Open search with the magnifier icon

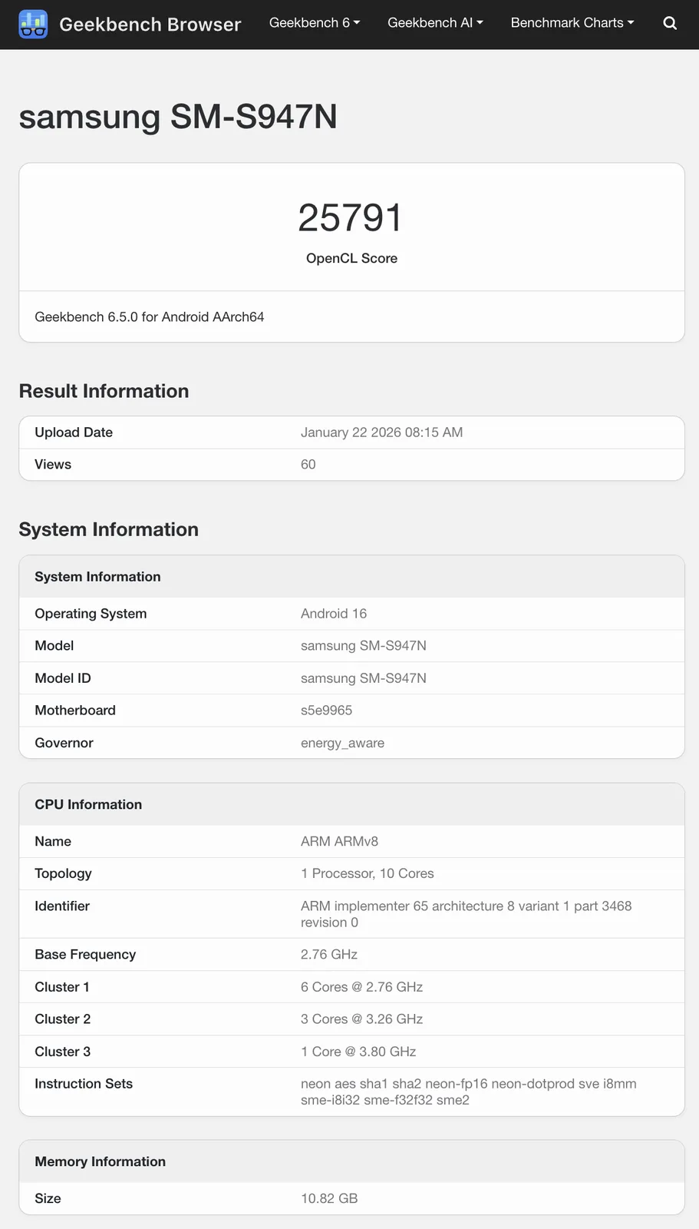[670, 23]
